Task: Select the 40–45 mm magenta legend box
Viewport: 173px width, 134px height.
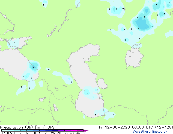Action: click(74, 130)
